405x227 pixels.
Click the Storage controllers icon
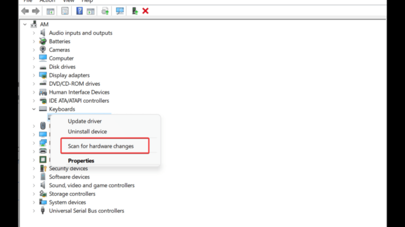(43, 193)
